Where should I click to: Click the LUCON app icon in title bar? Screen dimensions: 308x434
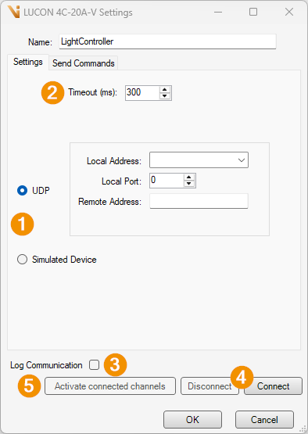[13, 12]
